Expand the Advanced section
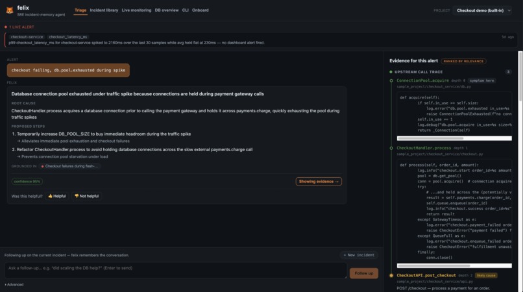The image size is (523, 292). 14,285
